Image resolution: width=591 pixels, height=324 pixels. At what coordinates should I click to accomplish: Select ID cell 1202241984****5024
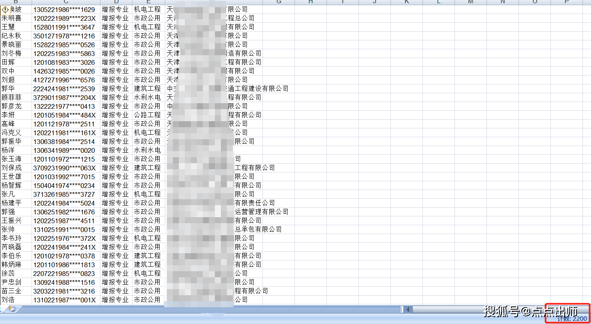click(66, 203)
